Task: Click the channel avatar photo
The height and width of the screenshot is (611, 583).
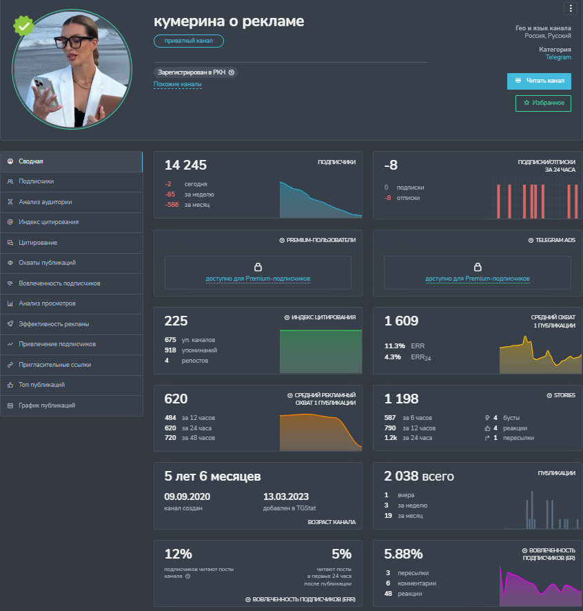Action: point(72,69)
